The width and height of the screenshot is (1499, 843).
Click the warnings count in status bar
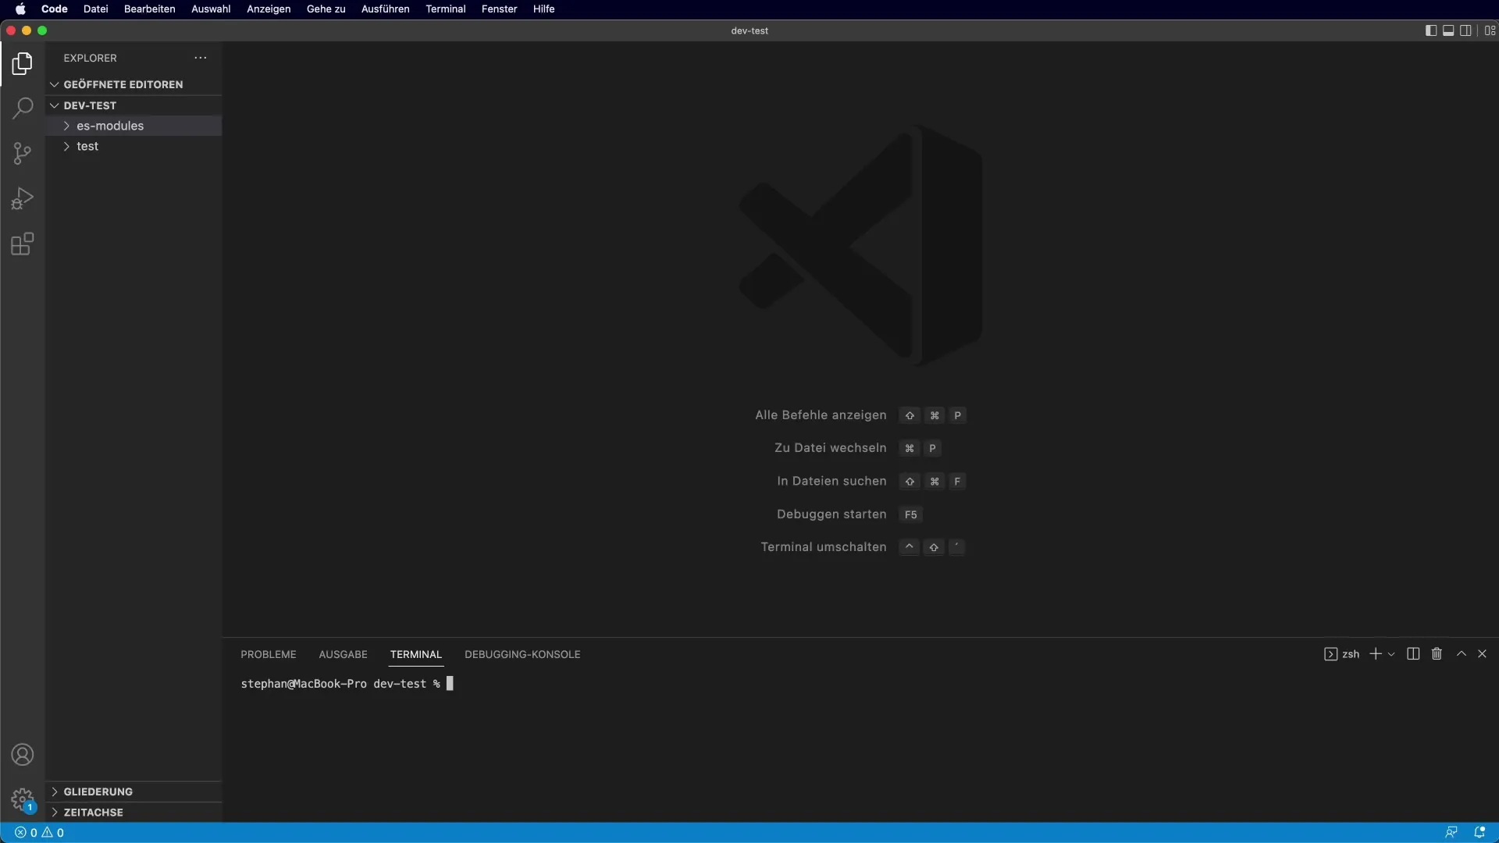tap(53, 833)
